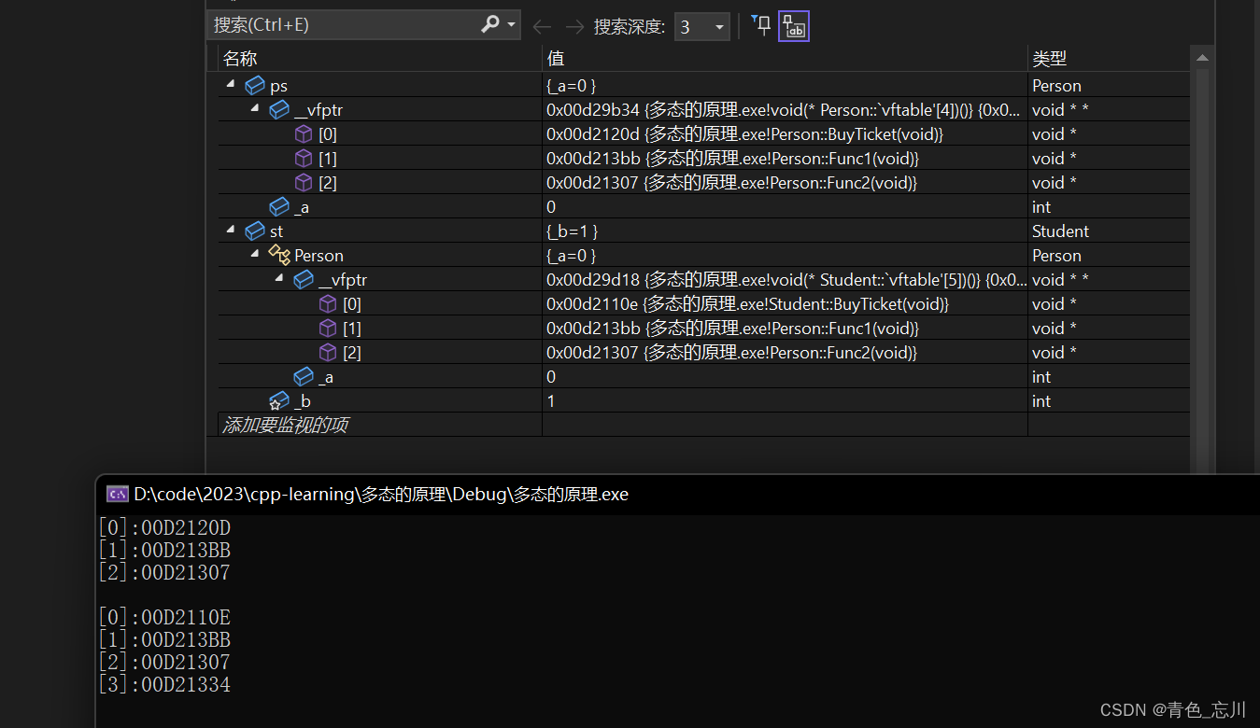Image resolution: width=1260 pixels, height=728 pixels.
Task: Click the ps object cube icon
Action: point(254,86)
